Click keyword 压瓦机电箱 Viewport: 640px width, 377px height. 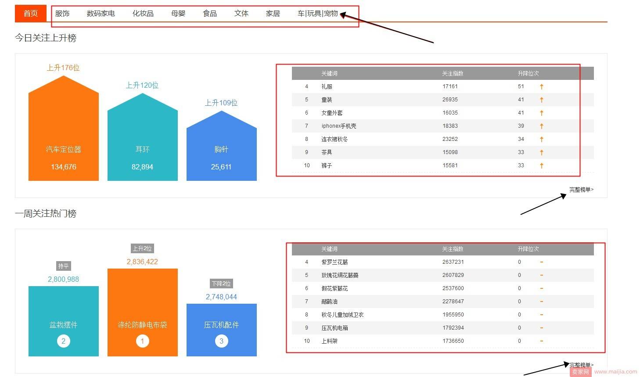(334, 328)
